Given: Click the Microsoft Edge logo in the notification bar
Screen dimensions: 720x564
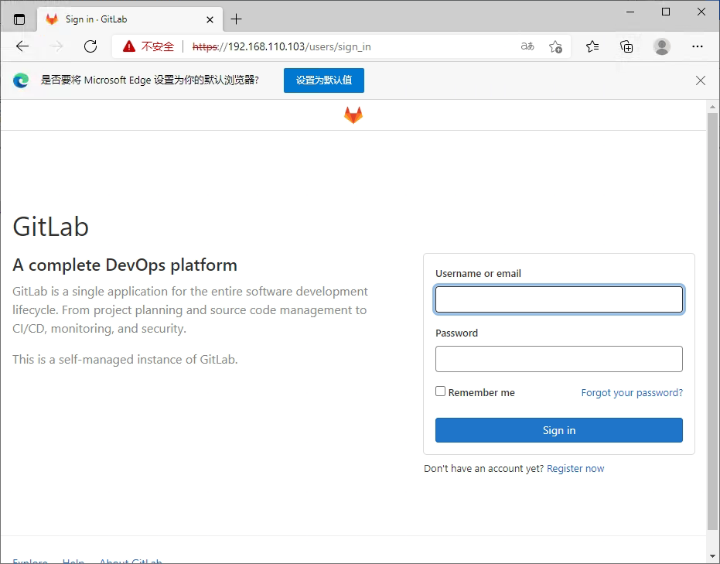Looking at the screenshot, I should click(21, 80).
